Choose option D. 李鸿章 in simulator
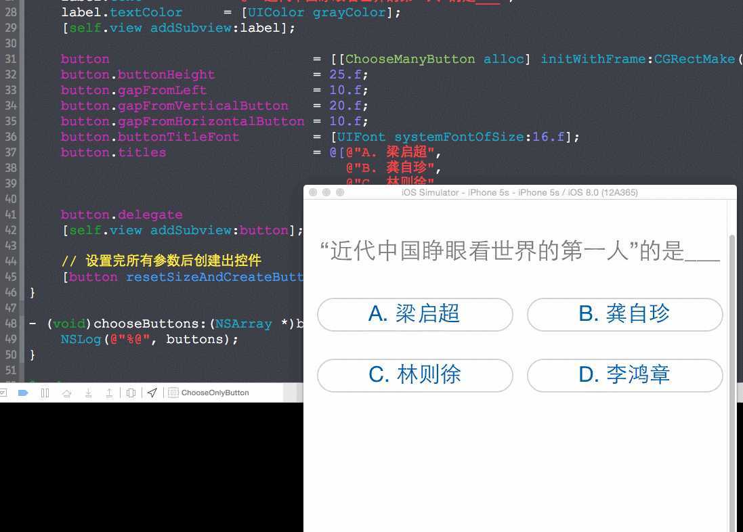 [625, 375]
